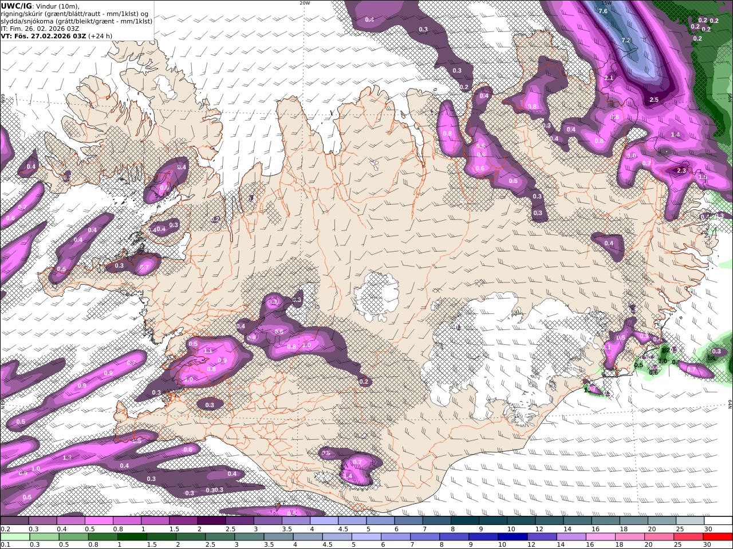Click the '2.1' value label on the map

[x=609, y=78]
